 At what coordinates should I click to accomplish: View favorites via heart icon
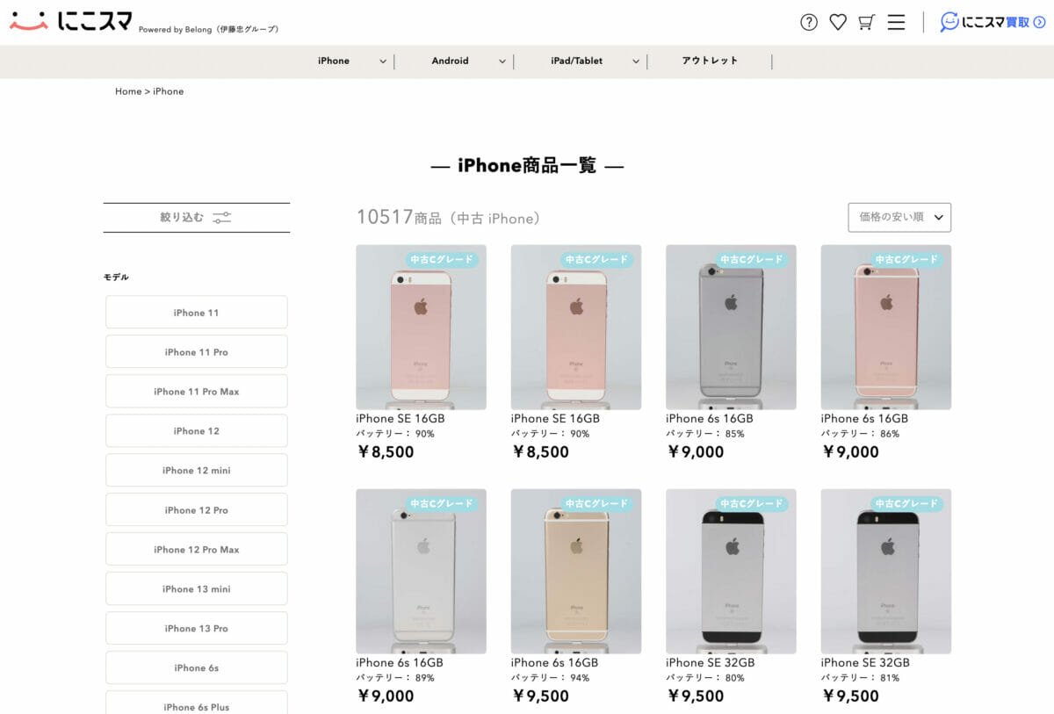pos(838,22)
